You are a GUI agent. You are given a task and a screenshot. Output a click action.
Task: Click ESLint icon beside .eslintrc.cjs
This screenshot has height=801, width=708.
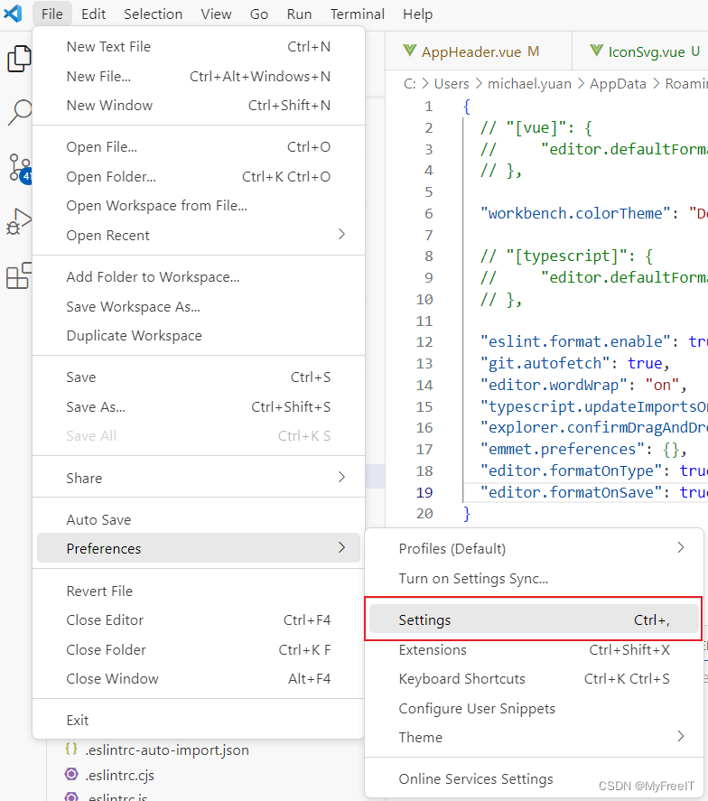(71, 775)
